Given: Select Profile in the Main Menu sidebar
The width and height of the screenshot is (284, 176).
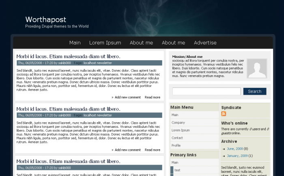Looking at the screenshot, I should point(176,145).
